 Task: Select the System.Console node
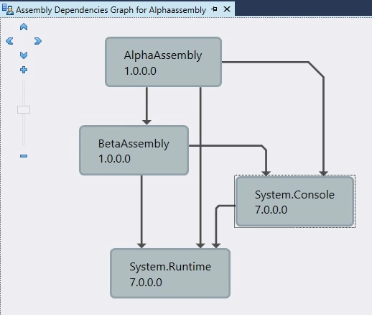(294, 201)
